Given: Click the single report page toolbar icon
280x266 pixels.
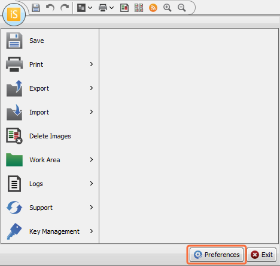Looking at the screenshot, I should (x=124, y=8).
